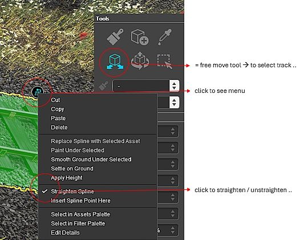
Task: Click Edit Details menu entry
Action: tap(65, 233)
